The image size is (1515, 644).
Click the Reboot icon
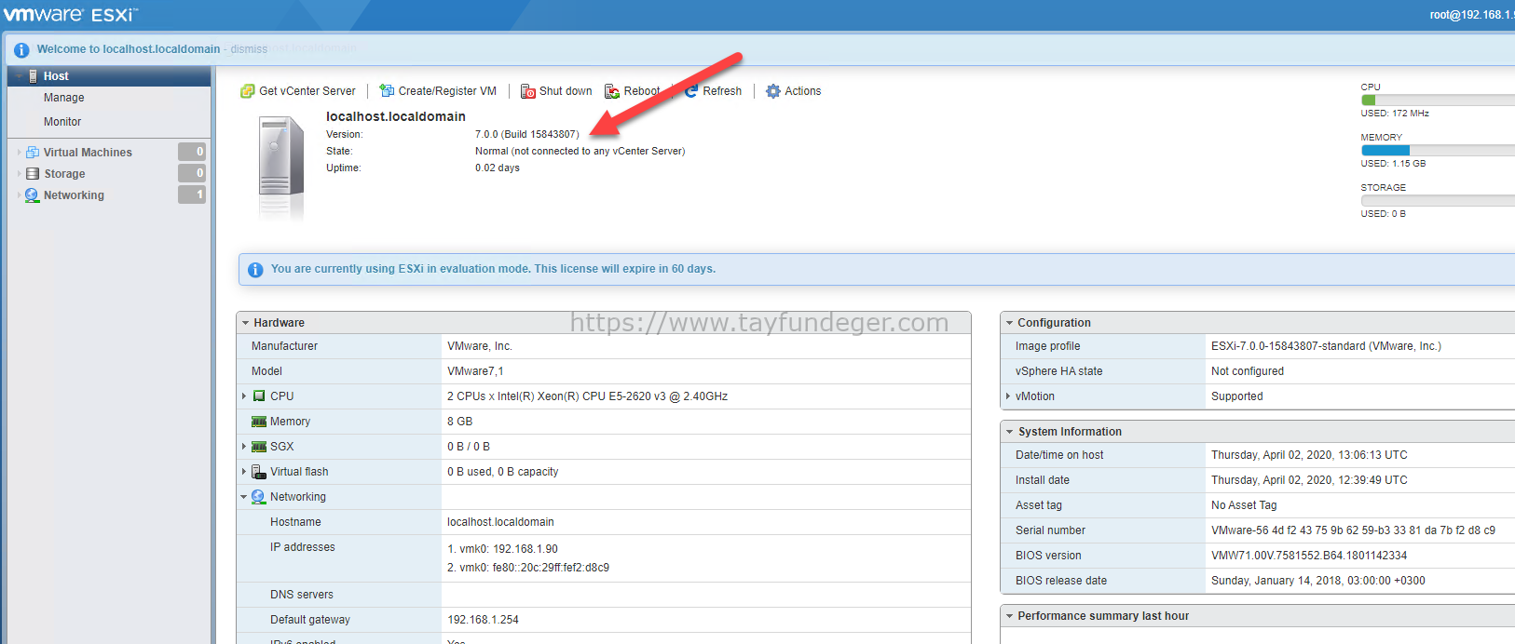tap(612, 91)
